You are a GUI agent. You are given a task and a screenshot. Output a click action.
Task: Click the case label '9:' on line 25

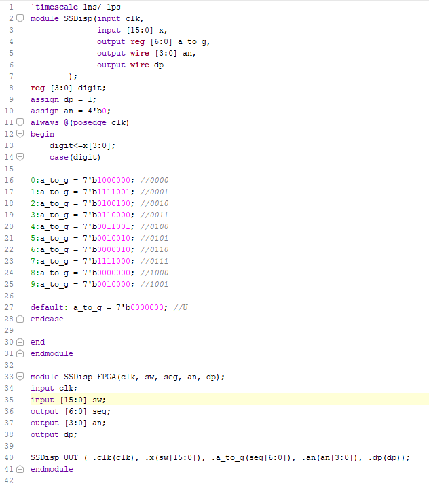[x=35, y=284]
